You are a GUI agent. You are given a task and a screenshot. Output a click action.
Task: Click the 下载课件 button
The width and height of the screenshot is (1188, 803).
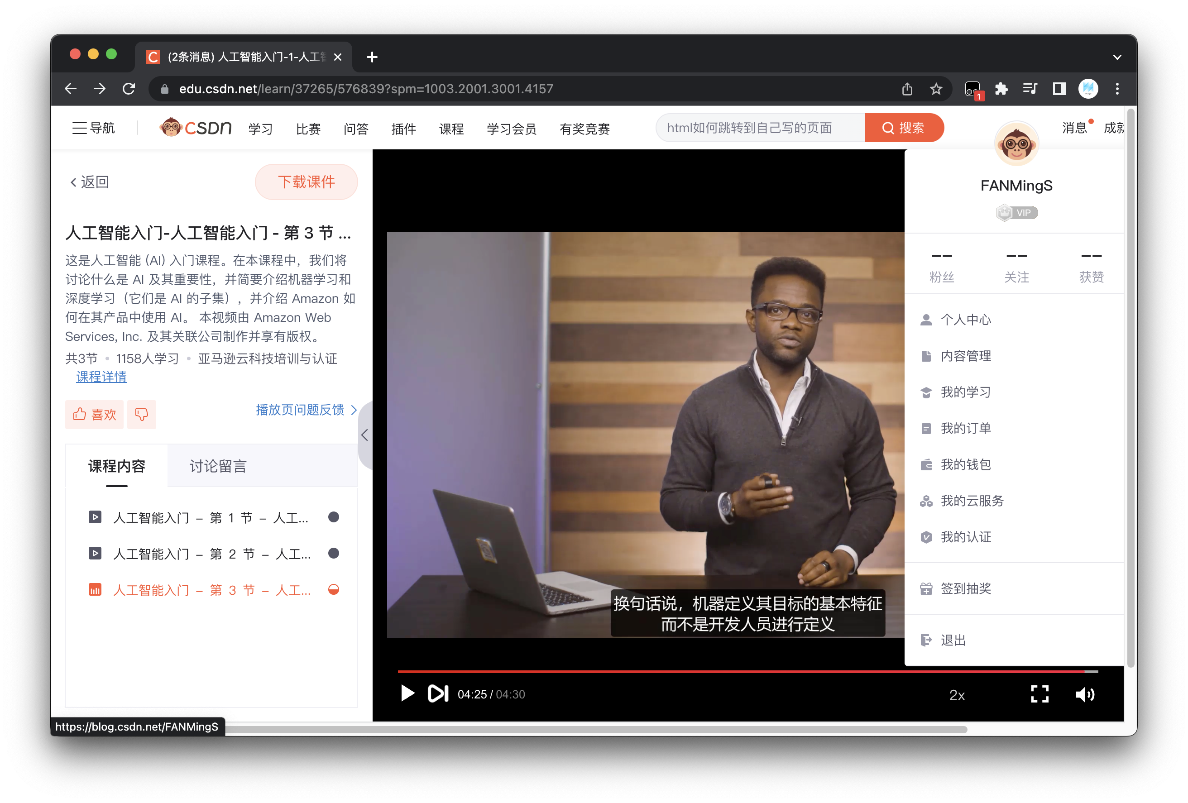[x=306, y=182]
